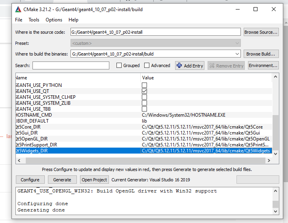This screenshot has width=288, height=223.
Task: Click the Name column header
Action: pyautogui.click(x=78, y=78)
